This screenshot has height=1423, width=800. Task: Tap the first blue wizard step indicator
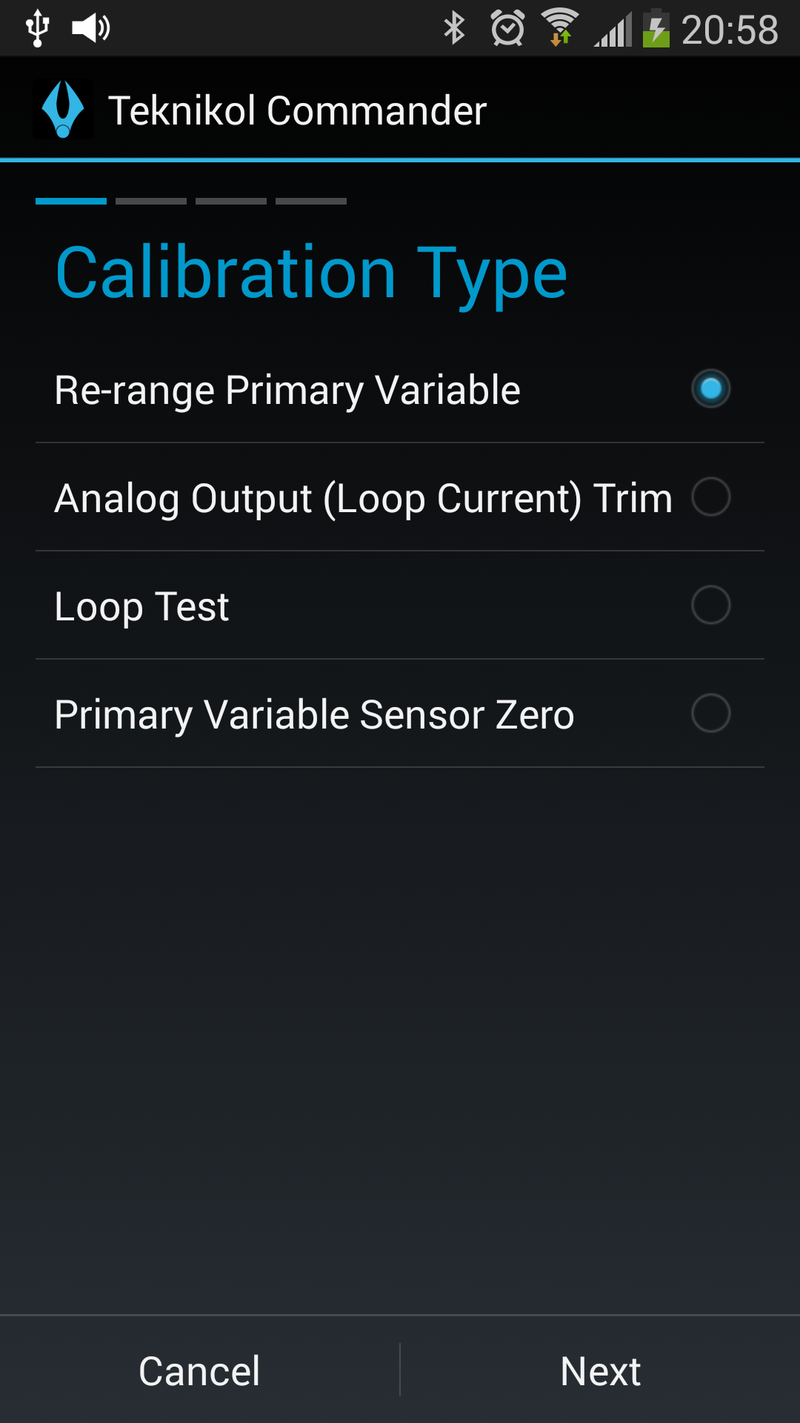pyautogui.click(x=71, y=201)
